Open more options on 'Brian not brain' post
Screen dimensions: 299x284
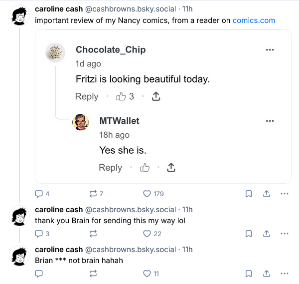[285, 274]
